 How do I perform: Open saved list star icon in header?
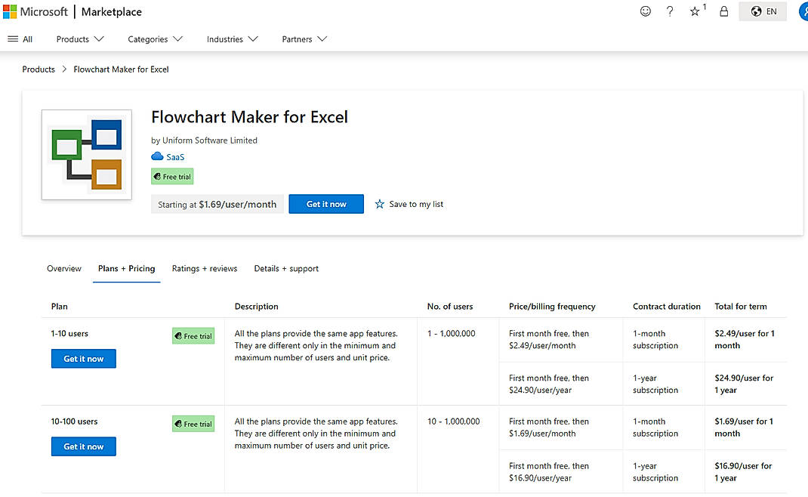(x=695, y=11)
